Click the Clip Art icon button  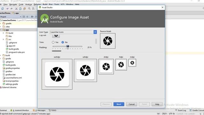(56, 36)
